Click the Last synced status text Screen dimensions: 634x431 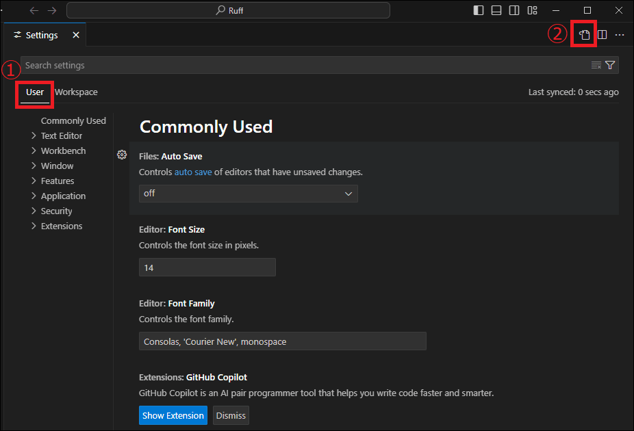[573, 92]
